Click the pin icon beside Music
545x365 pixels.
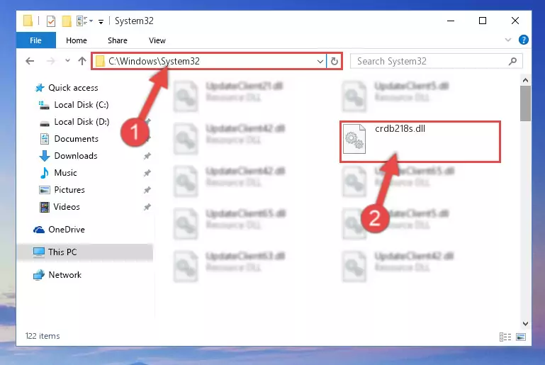147,173
